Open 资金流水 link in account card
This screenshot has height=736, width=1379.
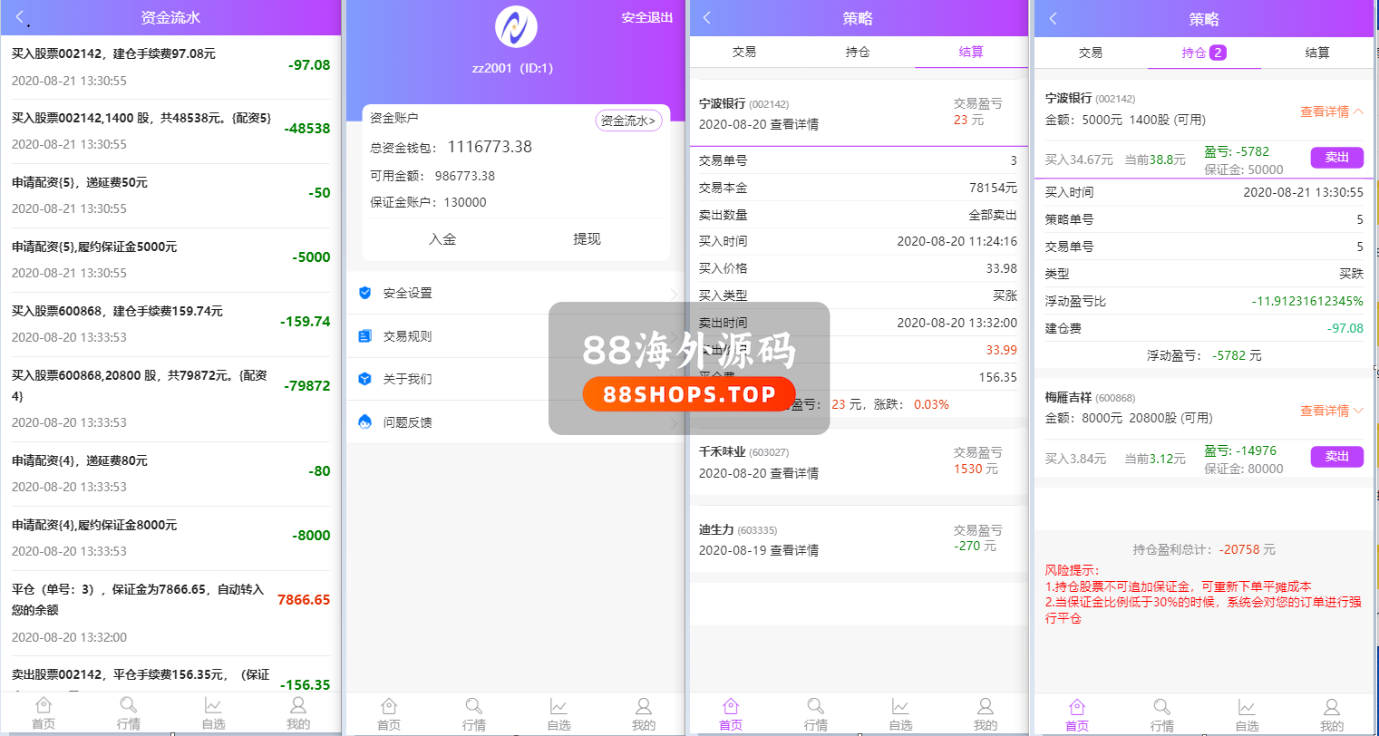click(628, 121)
